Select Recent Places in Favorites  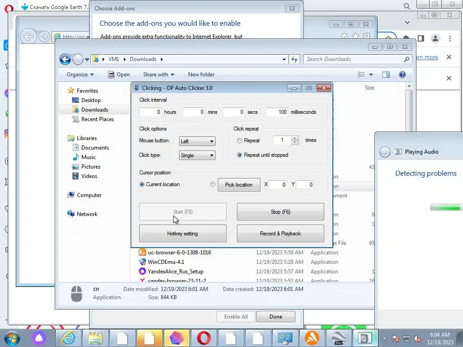98,119
